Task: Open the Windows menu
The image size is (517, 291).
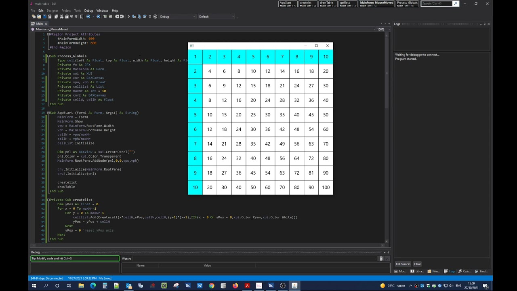Action: [102, 11]
